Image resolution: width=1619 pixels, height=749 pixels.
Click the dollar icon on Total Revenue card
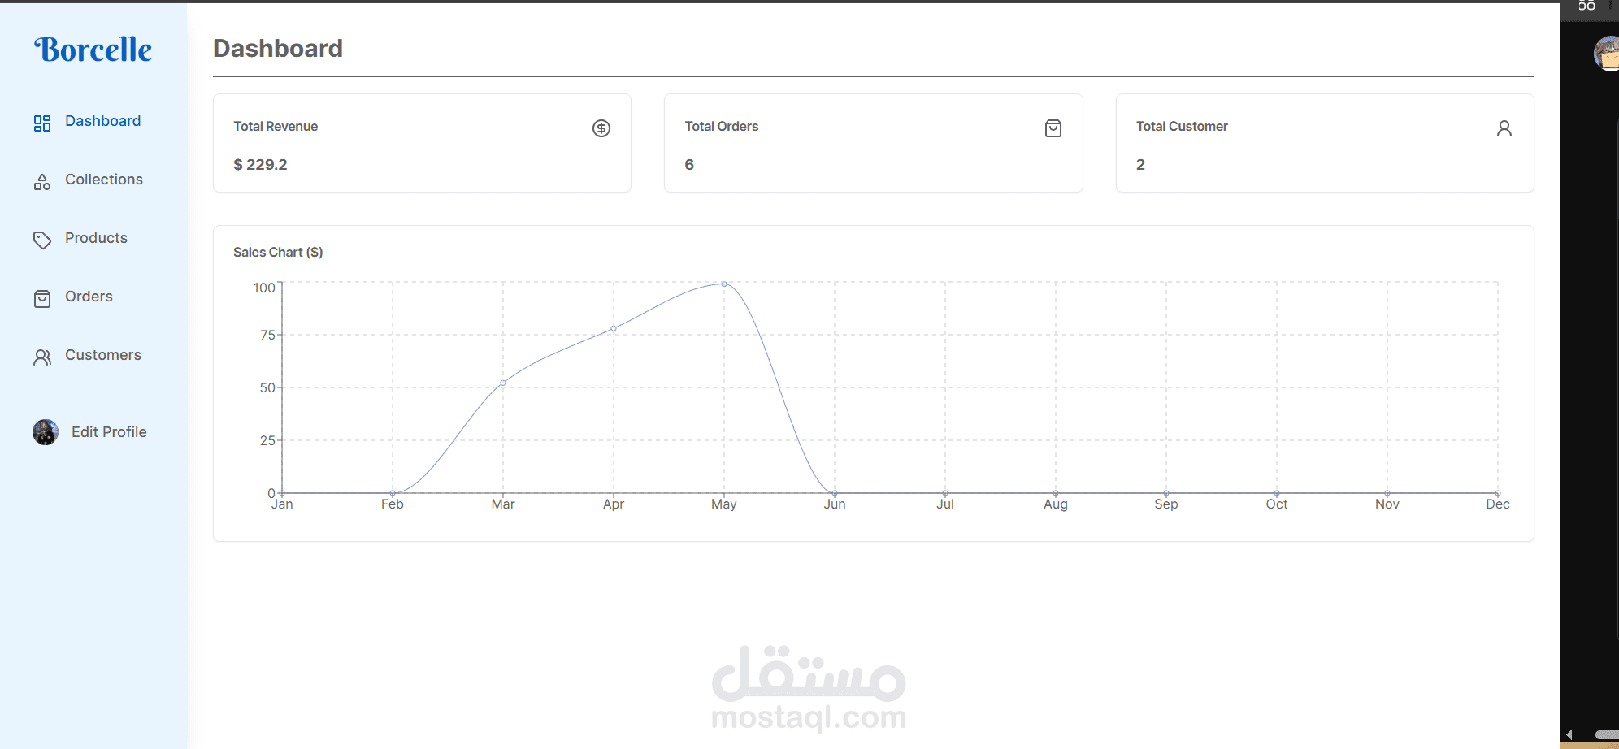click(601, 128)
